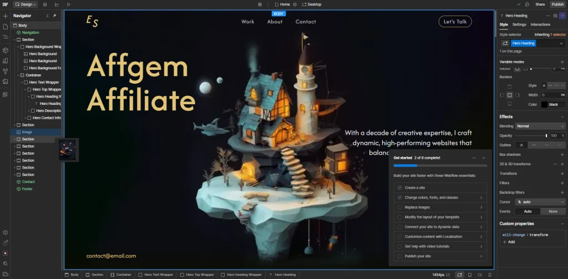Open the Cursor auto dropdown
Viewport: 568px width, 279px height.
pyautogui.click(x=540, y=202)
